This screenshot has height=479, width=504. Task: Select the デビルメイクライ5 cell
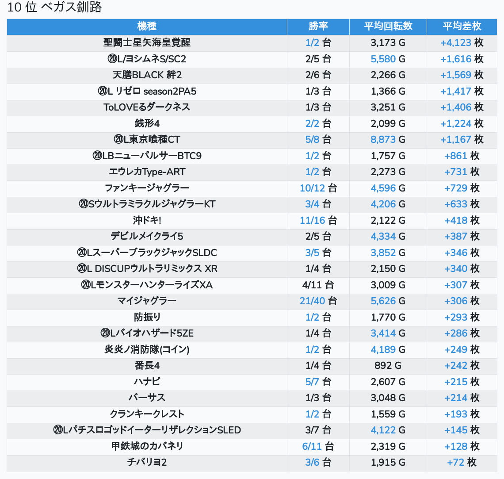[x=147, y=237]
